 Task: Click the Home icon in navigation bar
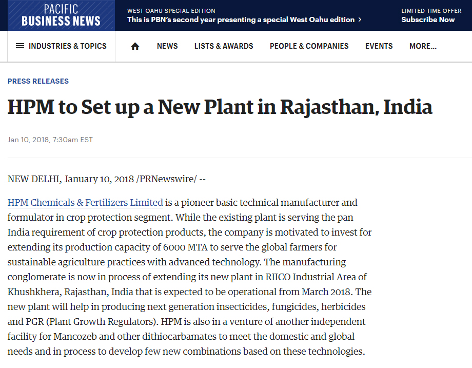click(135, 46)
